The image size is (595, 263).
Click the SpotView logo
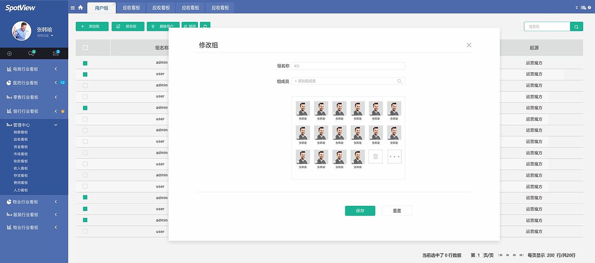[x=20, y=7]
